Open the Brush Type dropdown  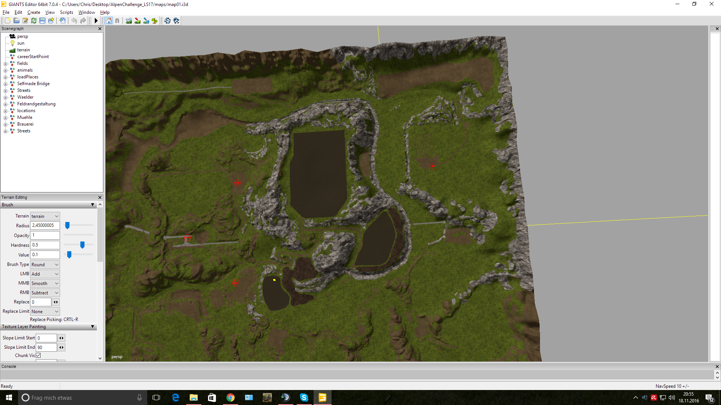coord(45,264)
